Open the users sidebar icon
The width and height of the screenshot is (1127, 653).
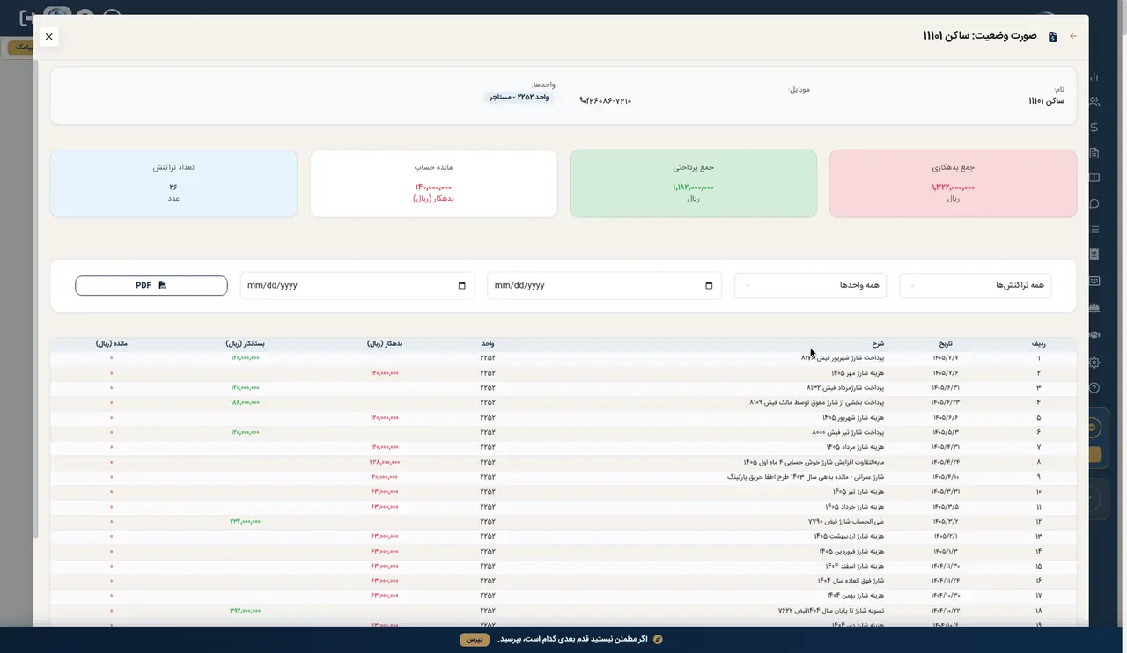coord(1094,102)
